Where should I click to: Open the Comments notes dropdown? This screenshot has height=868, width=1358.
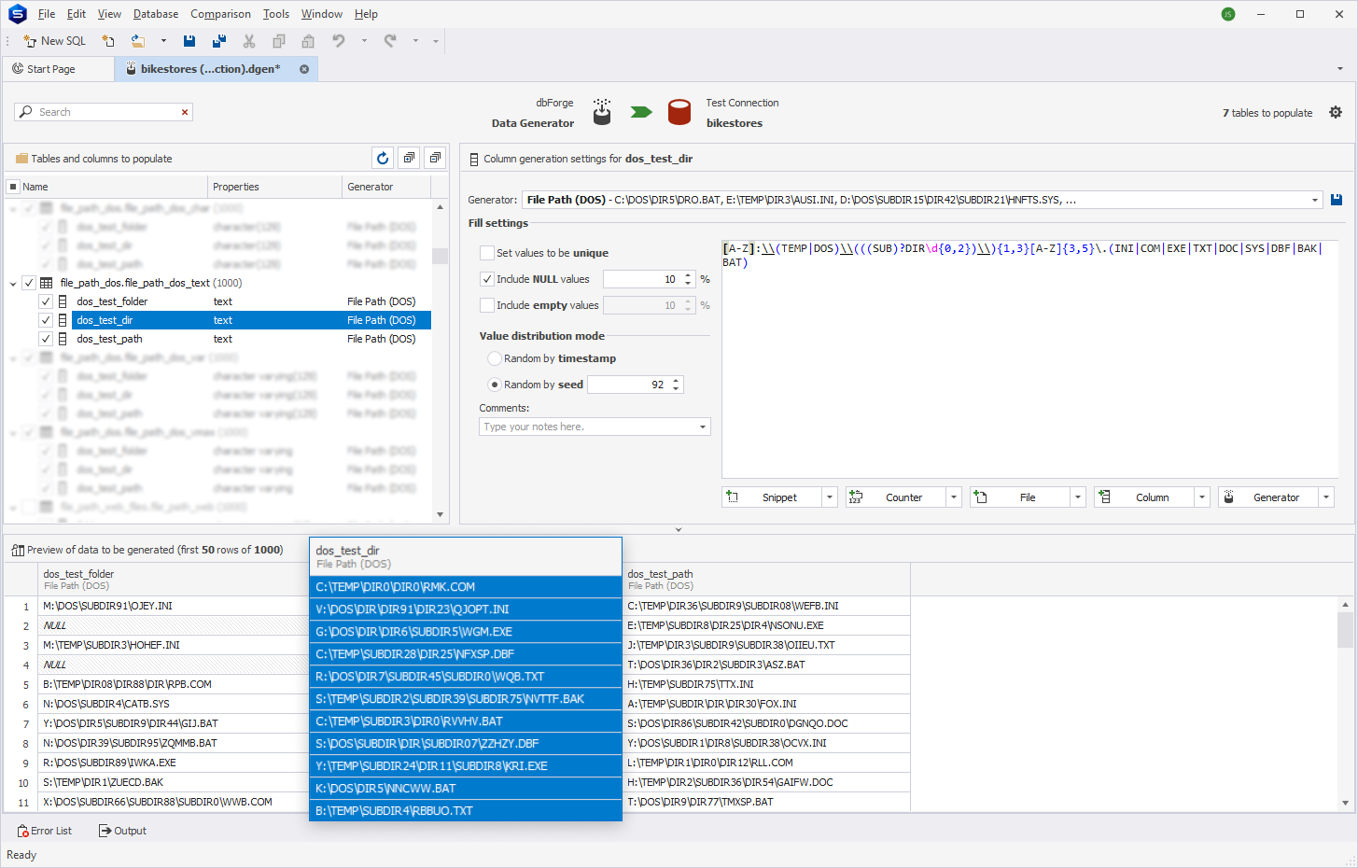tap(703, 427)
